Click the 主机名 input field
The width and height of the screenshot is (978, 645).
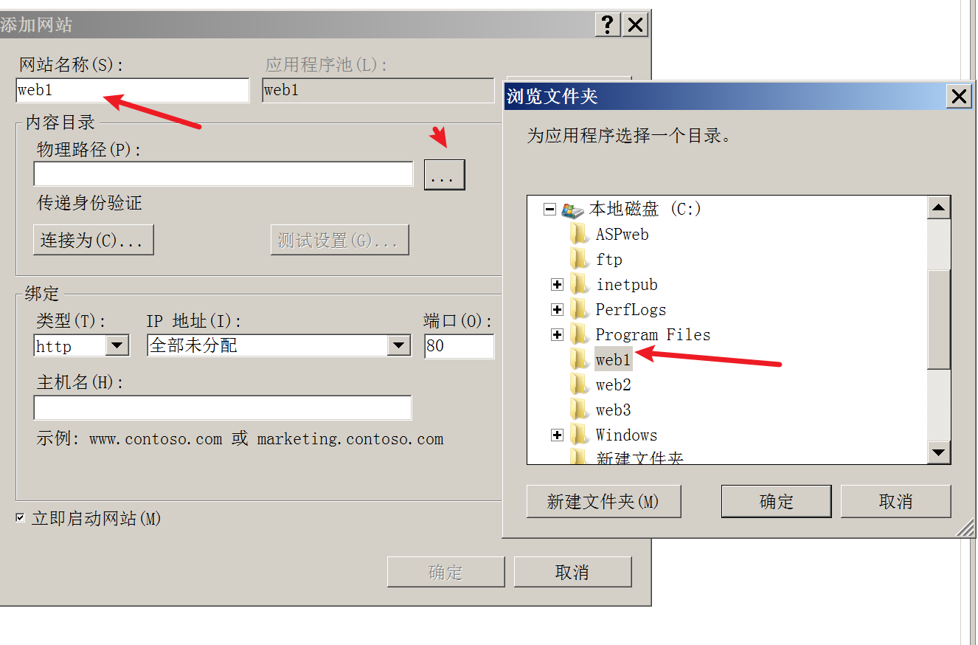pyautogui.click(x=222, y=408)
